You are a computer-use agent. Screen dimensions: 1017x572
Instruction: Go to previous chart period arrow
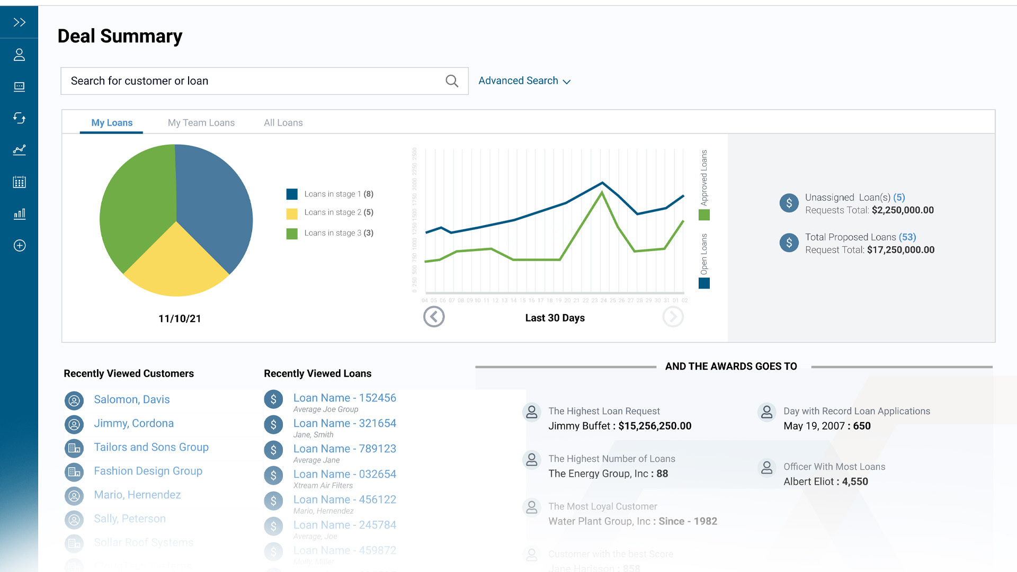[x=434, y=317]
